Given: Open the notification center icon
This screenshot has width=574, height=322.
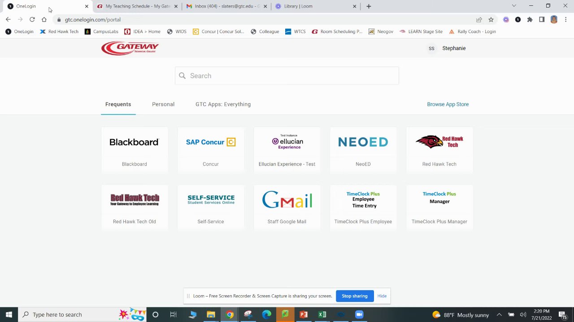Looking at the screenshot, I should (563, 315).
